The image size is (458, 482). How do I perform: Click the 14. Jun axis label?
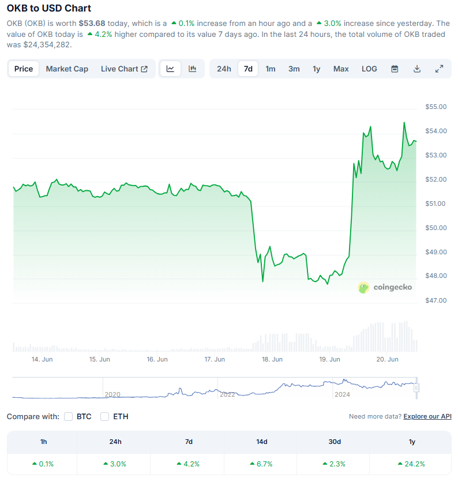pos(42,359)
